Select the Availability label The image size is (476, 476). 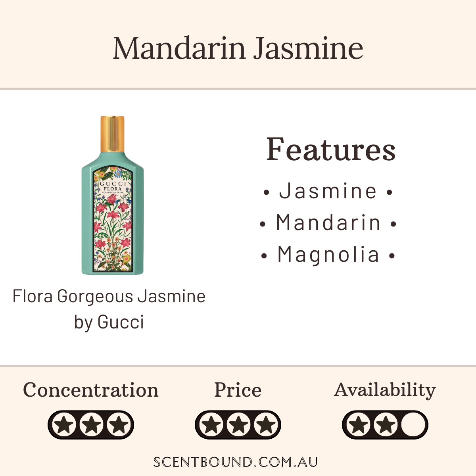pyautogui.click(x=385, y=390)
